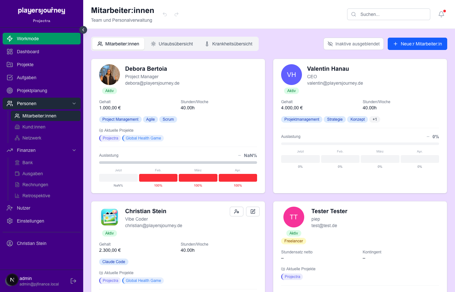The image size is (455, 292).
Task: Click Debora Bertoia's profile photo
Action: [110, 75]
